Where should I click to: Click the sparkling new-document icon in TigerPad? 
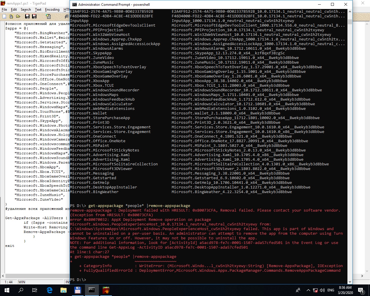[x=11, y=16]
